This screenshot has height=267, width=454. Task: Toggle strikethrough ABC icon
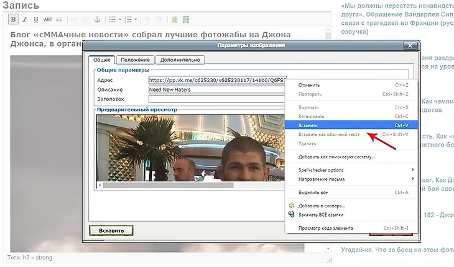point(46,19)
